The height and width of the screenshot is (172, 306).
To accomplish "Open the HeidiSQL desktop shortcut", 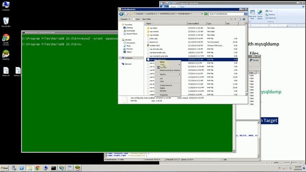I will pos(6,55).
